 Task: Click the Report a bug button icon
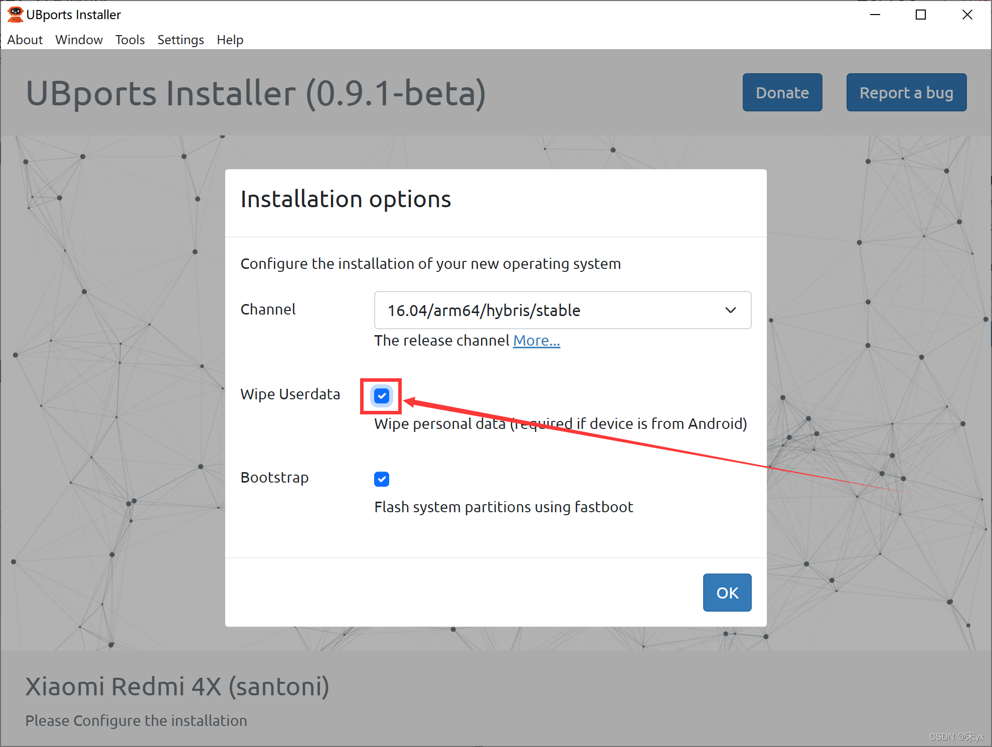tap(907, 92)
